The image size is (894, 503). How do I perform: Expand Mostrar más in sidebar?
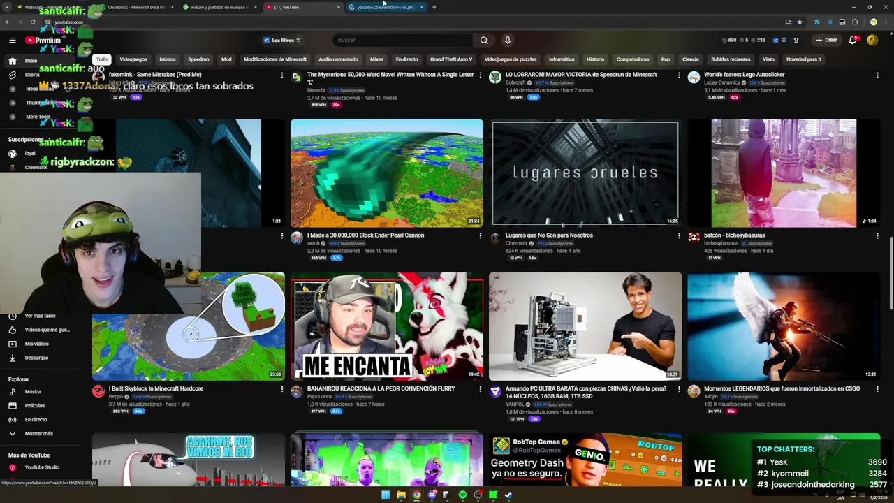click(42, 434)
